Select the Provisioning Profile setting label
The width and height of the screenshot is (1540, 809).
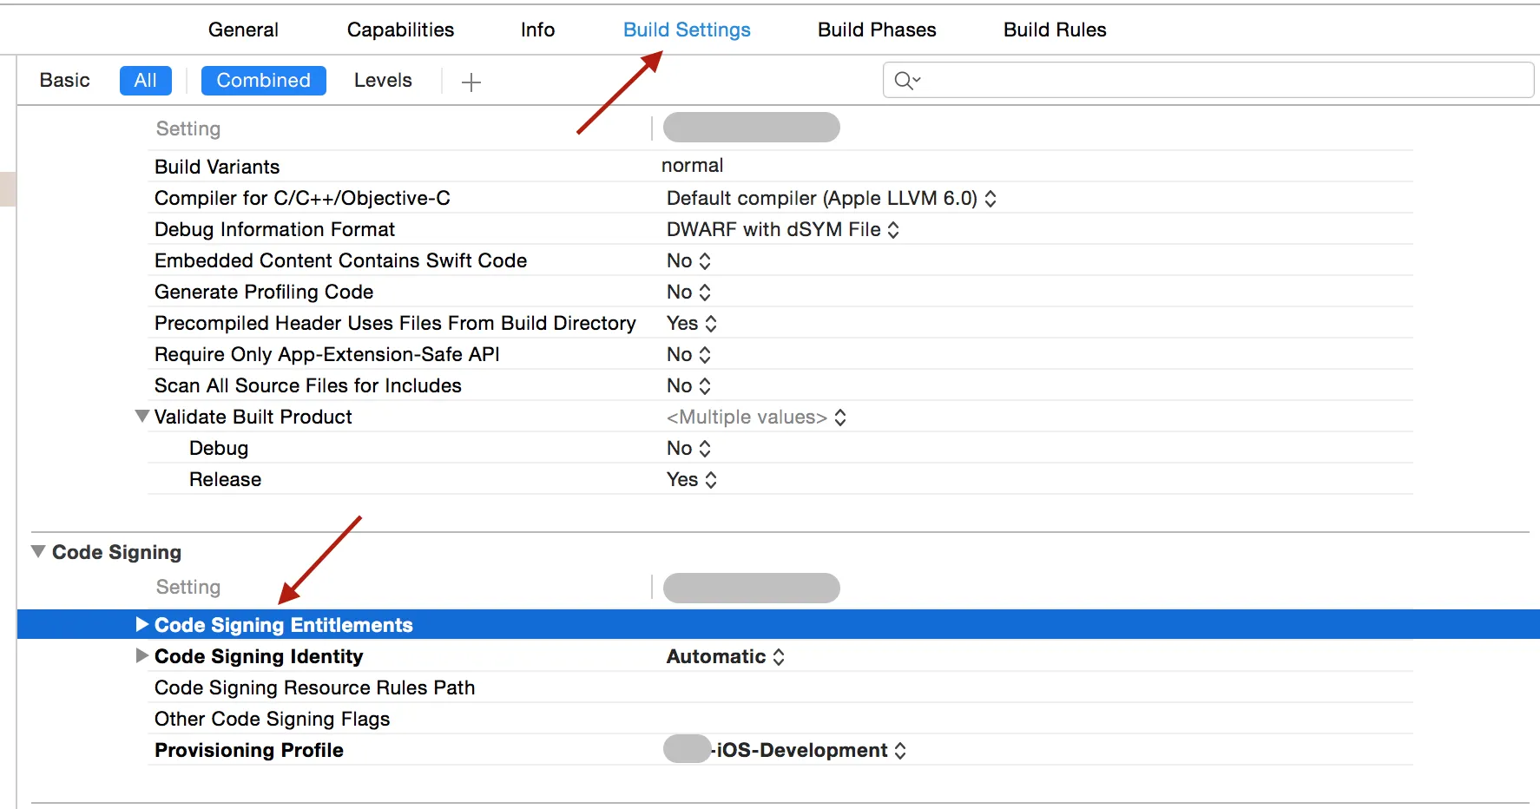click(249, 750)
